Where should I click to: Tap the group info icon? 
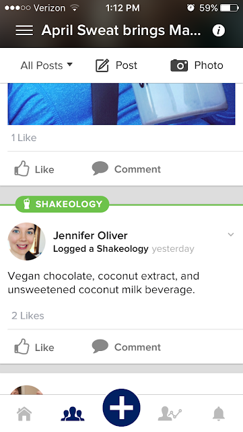(x=219, y=30)
